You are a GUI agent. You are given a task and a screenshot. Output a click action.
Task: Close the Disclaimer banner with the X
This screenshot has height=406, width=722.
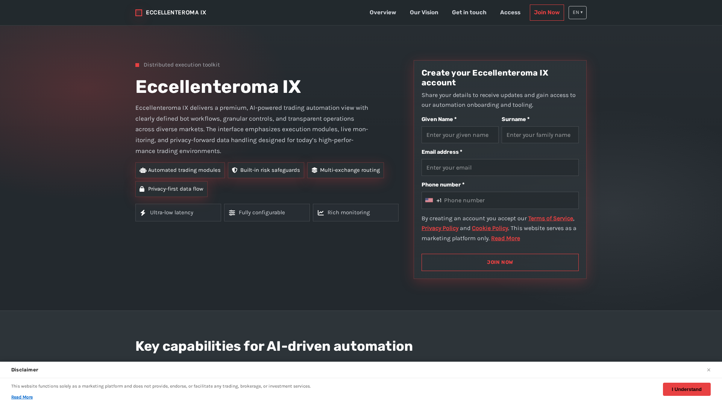[x=708, y=370]
